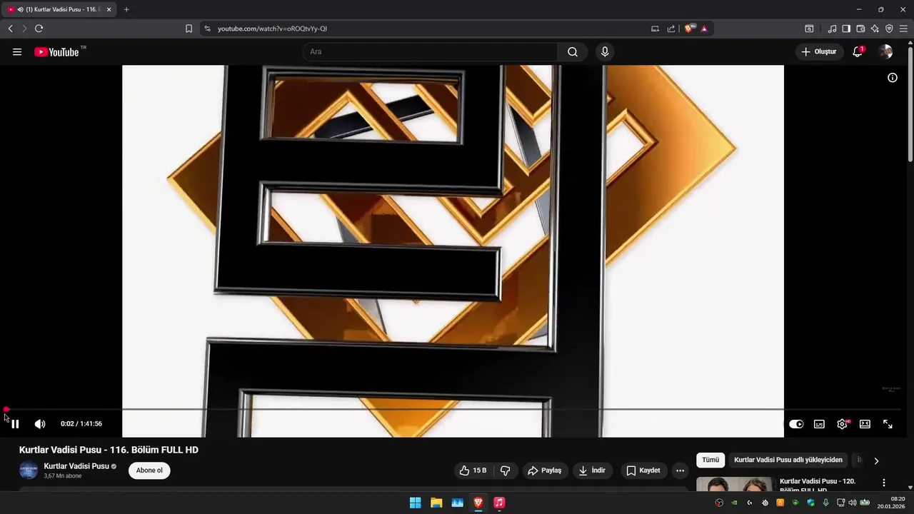Viewport: 914px width, 514px height.
Task: Open browser main menu
Action: (903, 29)
